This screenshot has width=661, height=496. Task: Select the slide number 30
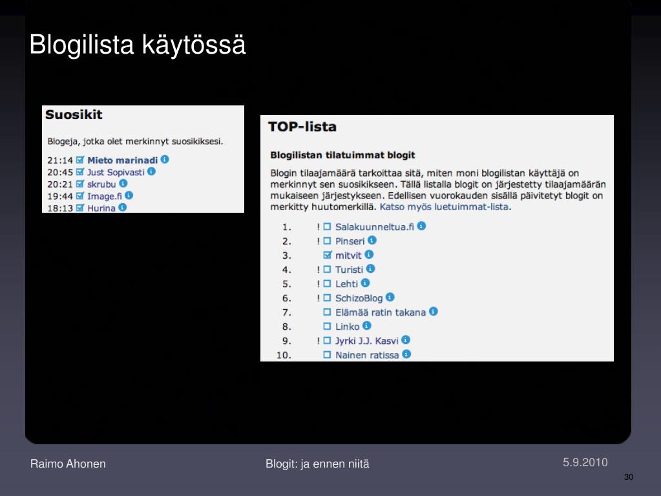pos(629,477)
